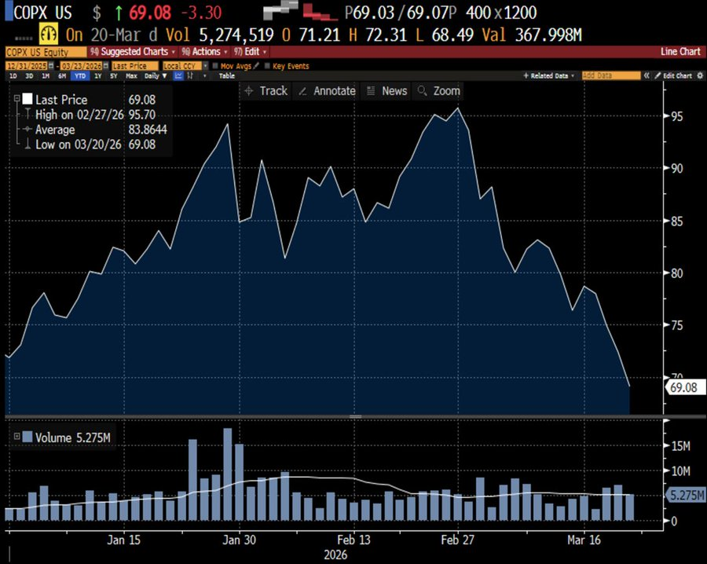Click the end date field 03/23/2026
Screen dimensions: 707x564
pos(81,66)
